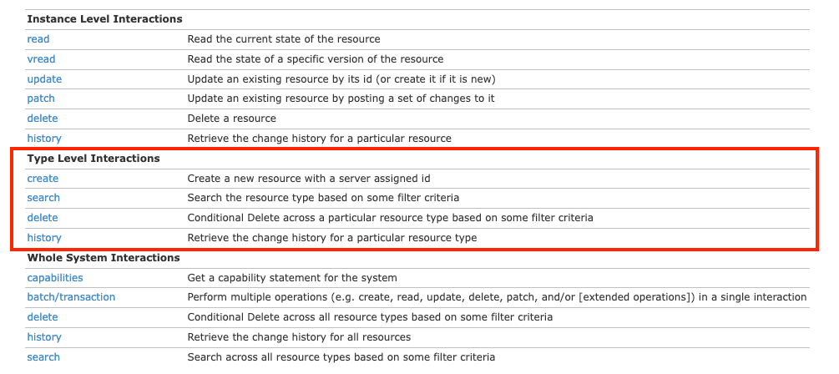Click the Whole System Interactions heading

pos(104,258)
